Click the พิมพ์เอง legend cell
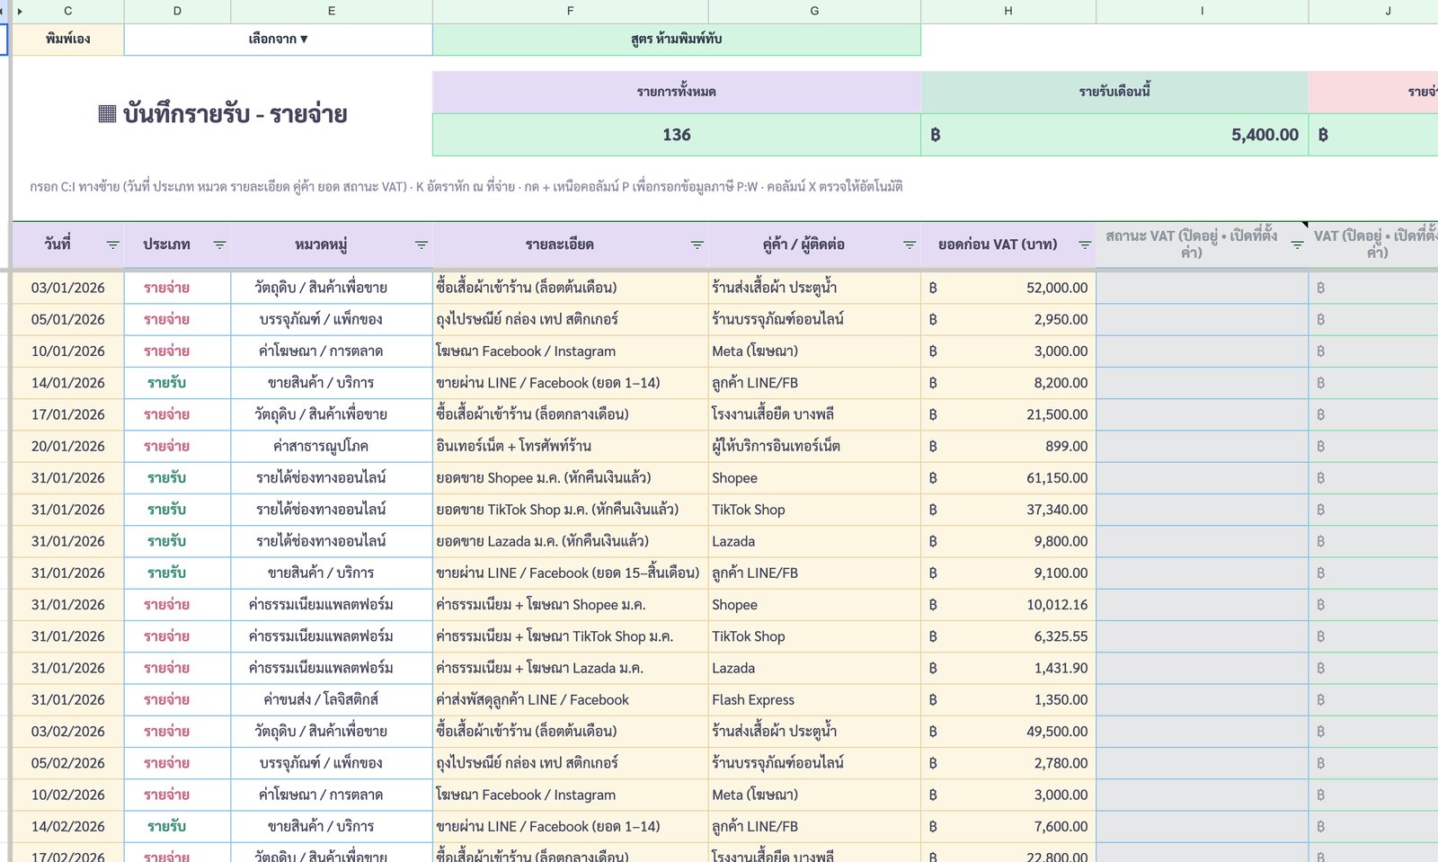The height and width of the screenshot is (862, 1438). pyautogui.click(x=67, y=40)
